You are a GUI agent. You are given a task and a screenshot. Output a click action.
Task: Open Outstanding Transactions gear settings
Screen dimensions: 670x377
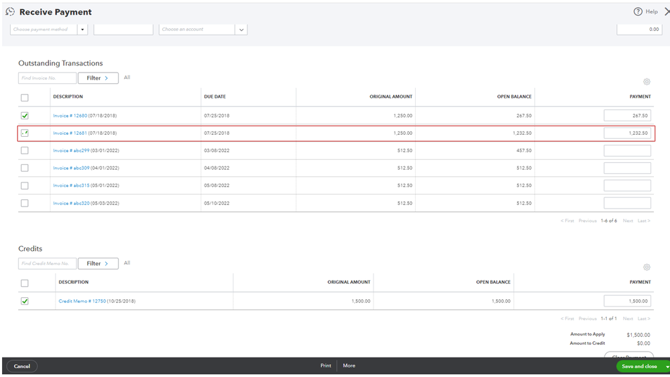coord(647,82)
